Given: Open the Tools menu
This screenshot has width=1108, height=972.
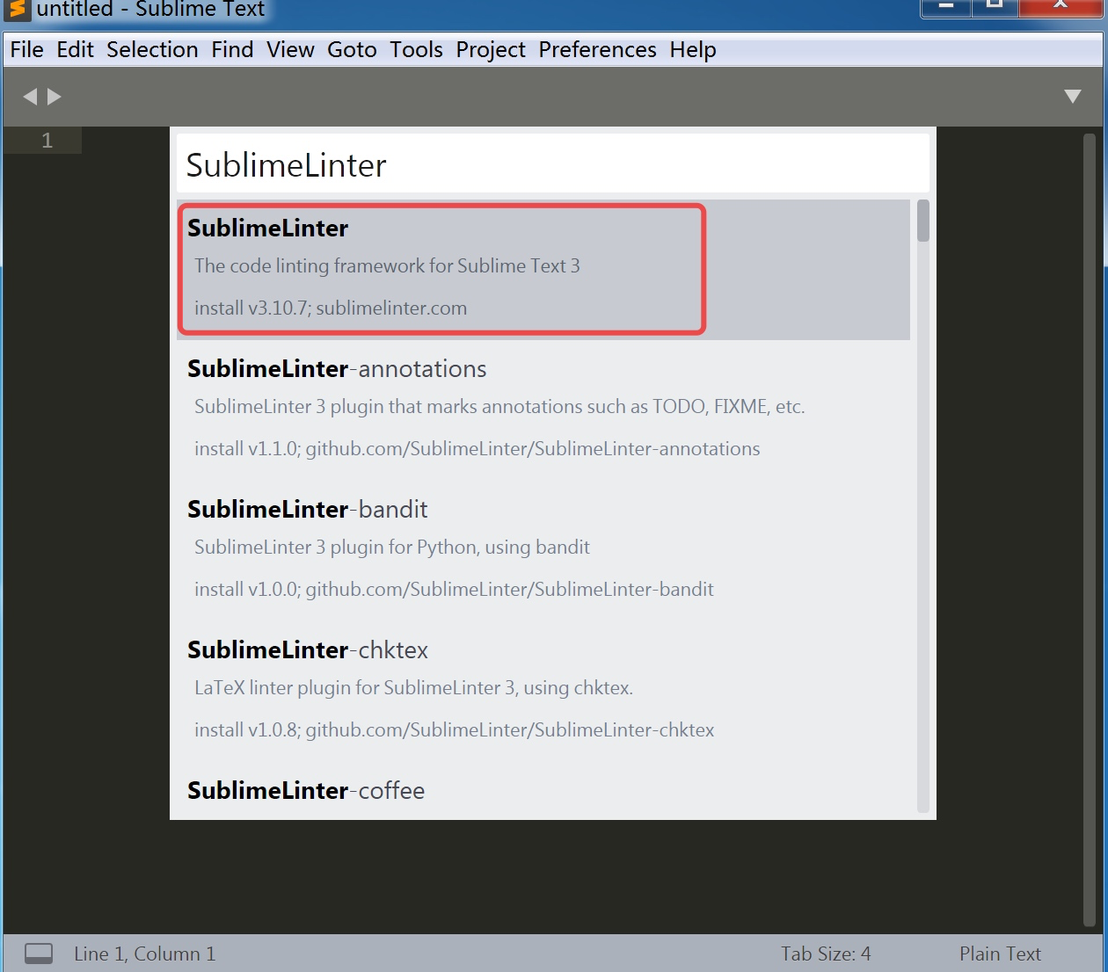Looking at the screenshot, I should click(416, 49).
